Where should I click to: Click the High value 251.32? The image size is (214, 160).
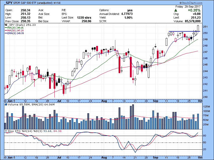tap(25, 14)
